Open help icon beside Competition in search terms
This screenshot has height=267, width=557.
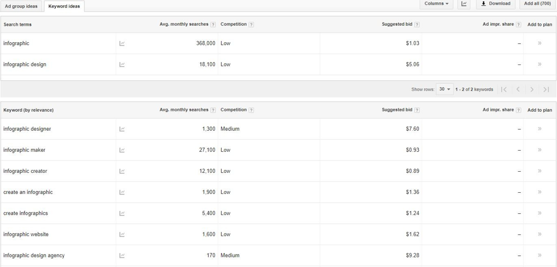click(251, 25)
